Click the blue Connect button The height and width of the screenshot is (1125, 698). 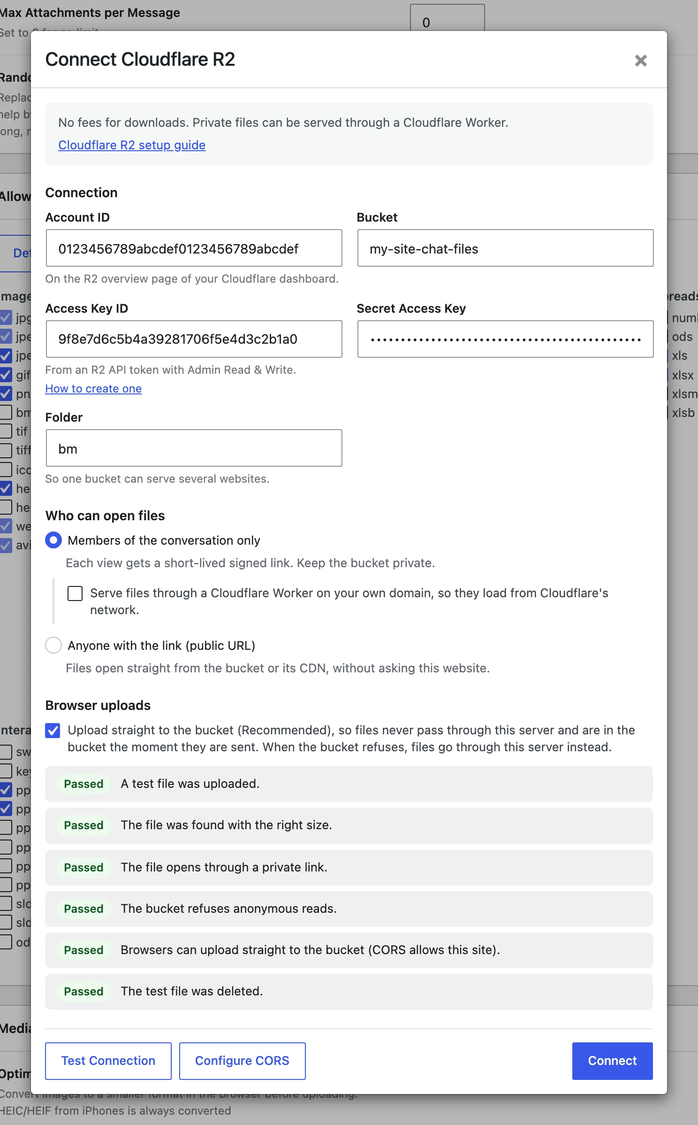612,1061
